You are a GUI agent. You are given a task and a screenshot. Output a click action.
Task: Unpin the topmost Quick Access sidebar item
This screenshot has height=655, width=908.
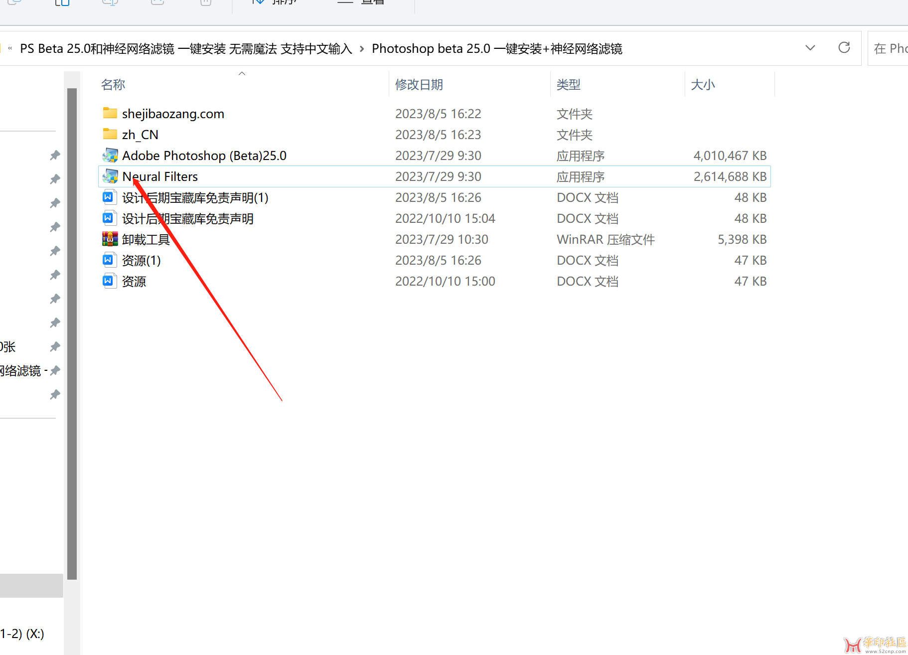click(55, 155)
